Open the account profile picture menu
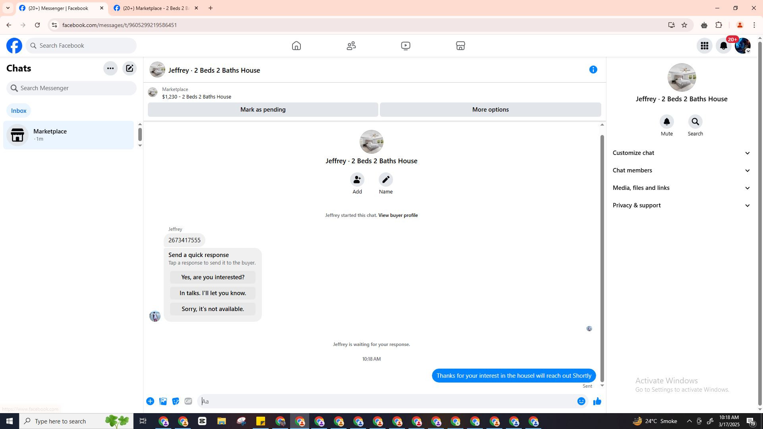 click(x=743, y=46)
